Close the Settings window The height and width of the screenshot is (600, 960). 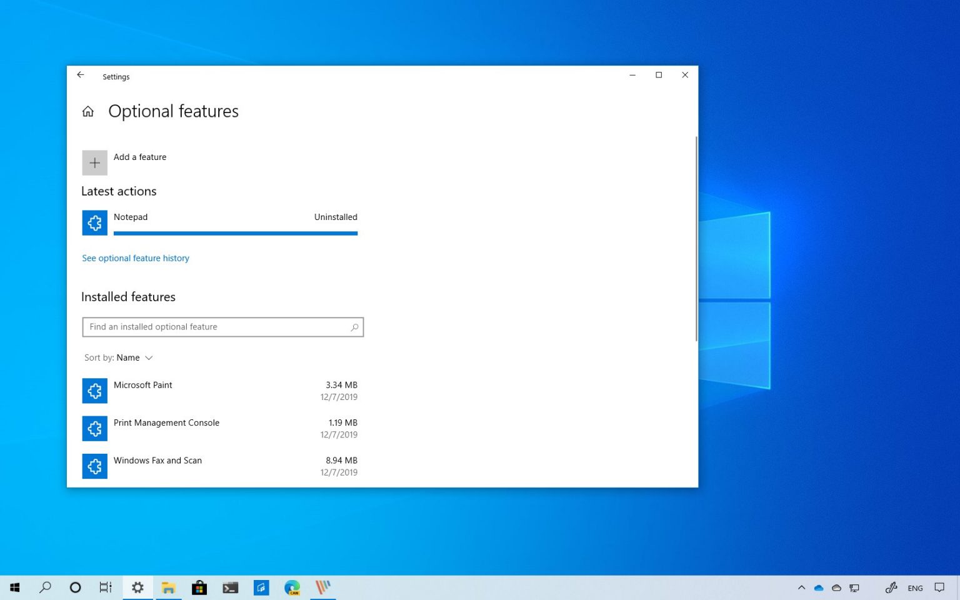(x=685, y=75)
